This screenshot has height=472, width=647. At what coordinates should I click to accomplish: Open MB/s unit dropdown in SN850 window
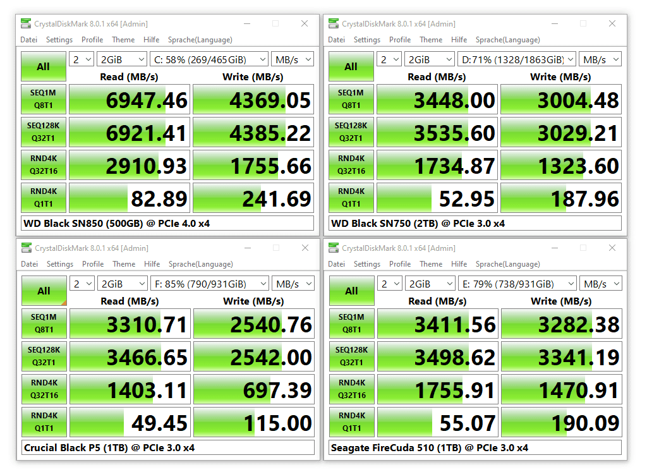(x=293, y=60)
